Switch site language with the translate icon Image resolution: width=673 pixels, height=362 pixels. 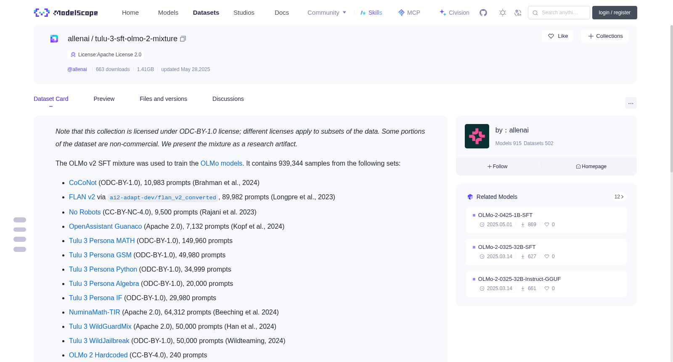click(x=518, y=13)
